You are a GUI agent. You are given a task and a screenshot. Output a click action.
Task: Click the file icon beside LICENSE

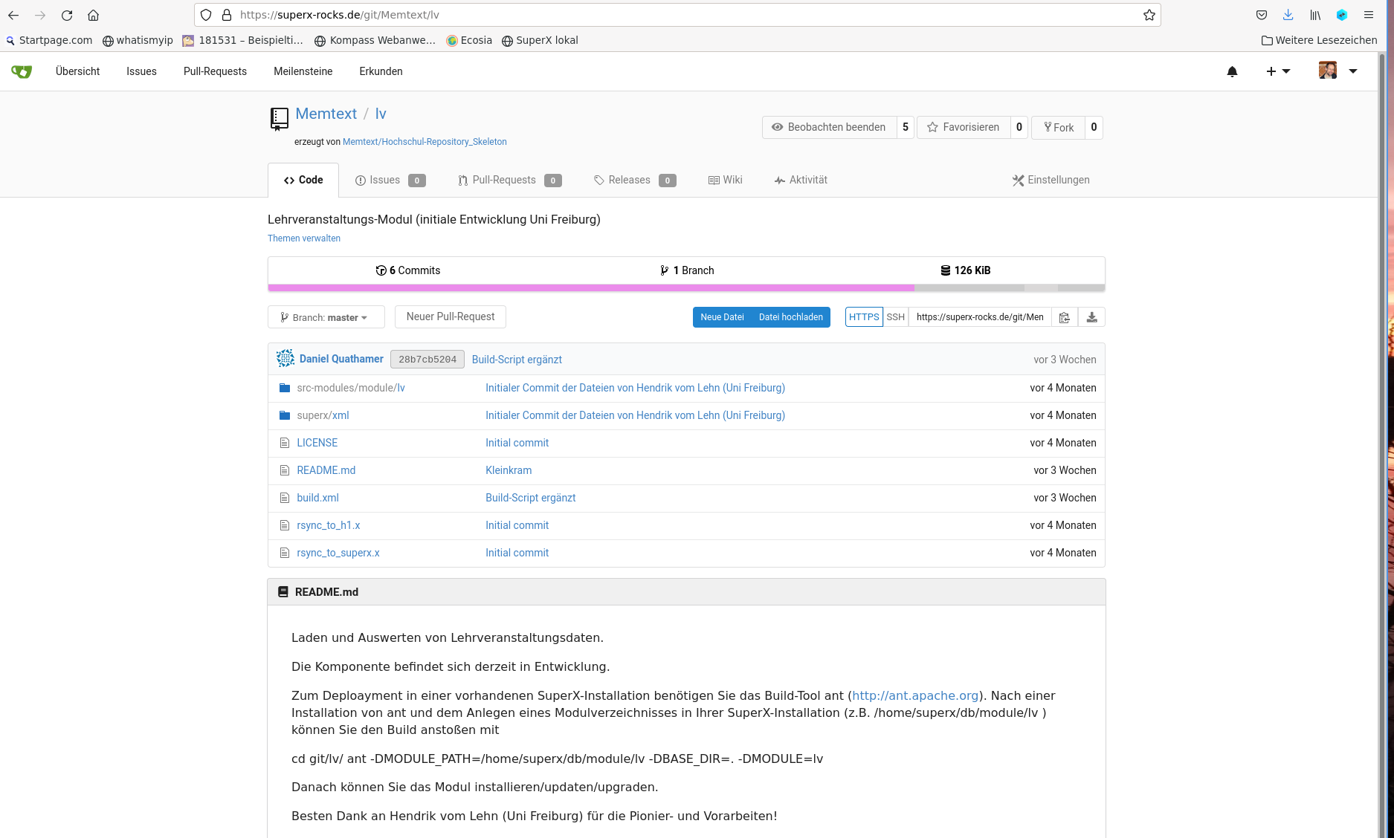[x=284, y=443]
